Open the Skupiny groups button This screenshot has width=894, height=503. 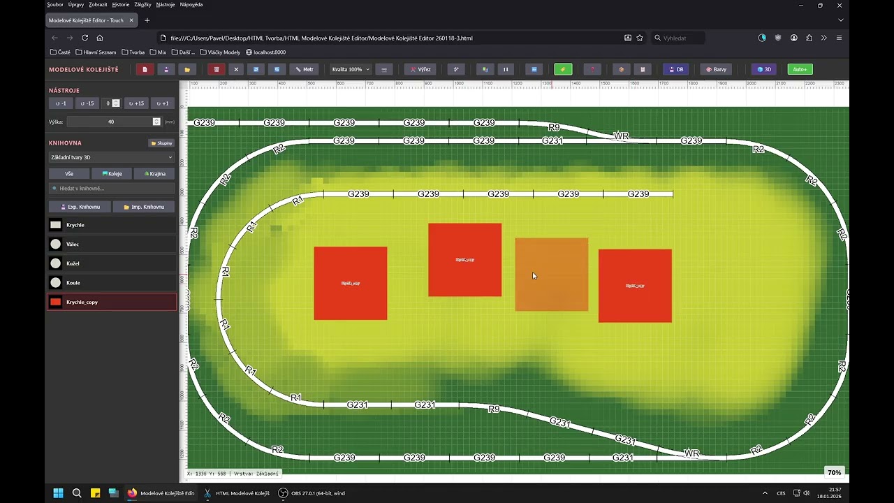coord(161,143)
